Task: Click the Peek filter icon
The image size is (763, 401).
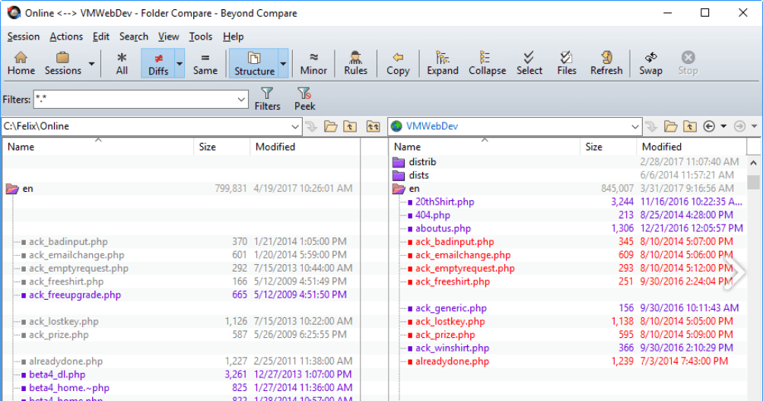Action: [304, 99]
